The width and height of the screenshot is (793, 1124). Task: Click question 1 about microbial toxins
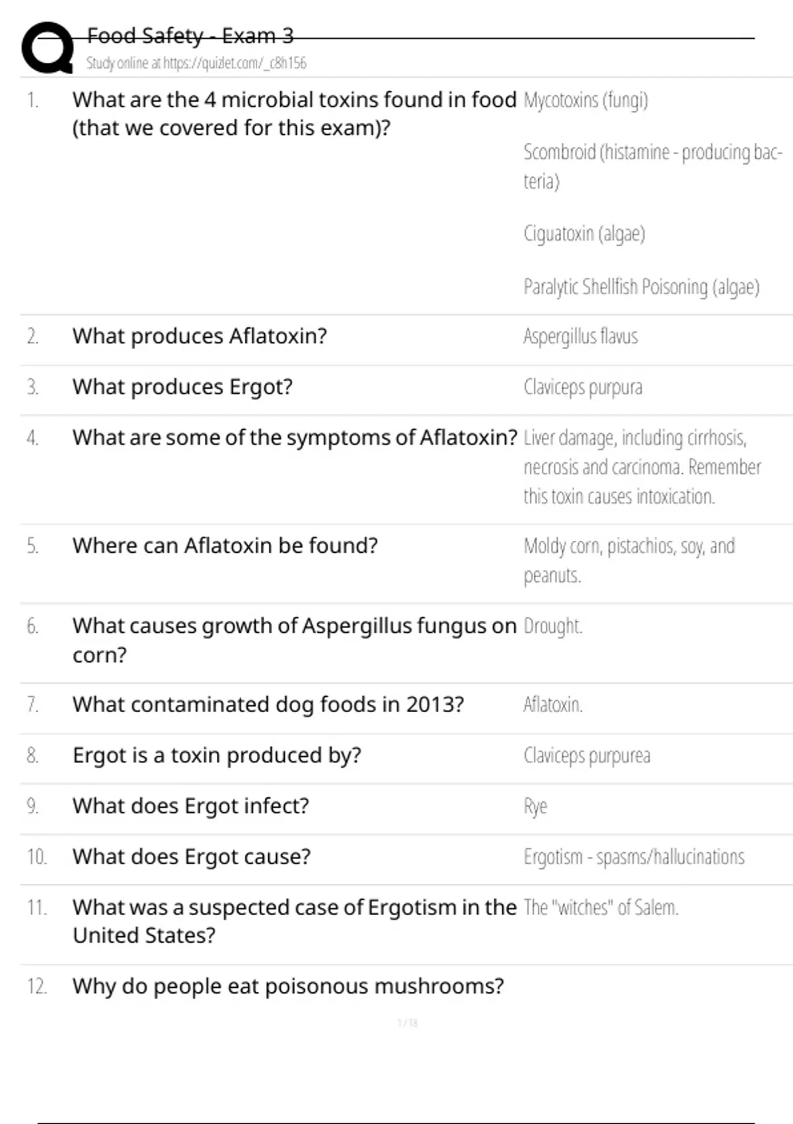[294, 113]
